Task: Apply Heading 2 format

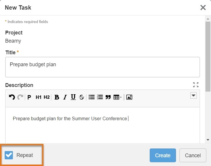Action: tap(47, 97)
